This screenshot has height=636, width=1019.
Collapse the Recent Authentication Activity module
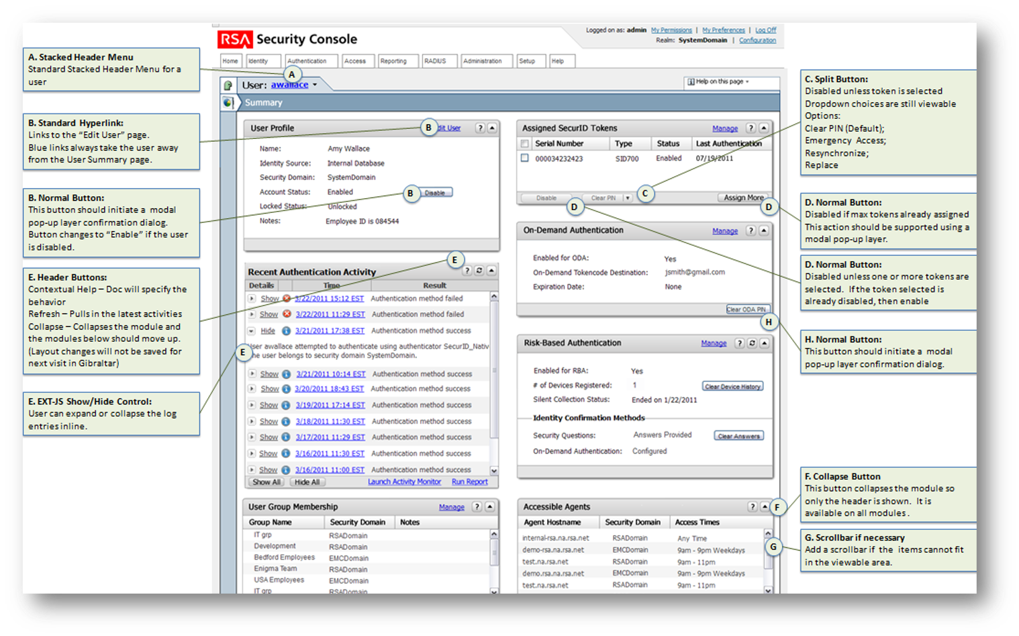pos(491,271)
